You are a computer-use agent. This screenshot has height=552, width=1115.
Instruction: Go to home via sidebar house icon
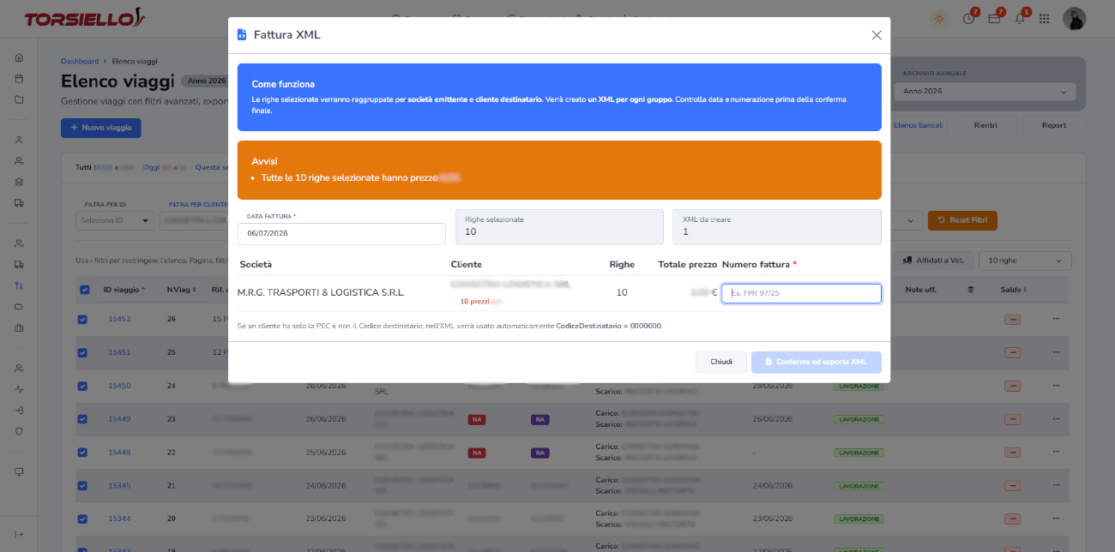coord(19,57)
